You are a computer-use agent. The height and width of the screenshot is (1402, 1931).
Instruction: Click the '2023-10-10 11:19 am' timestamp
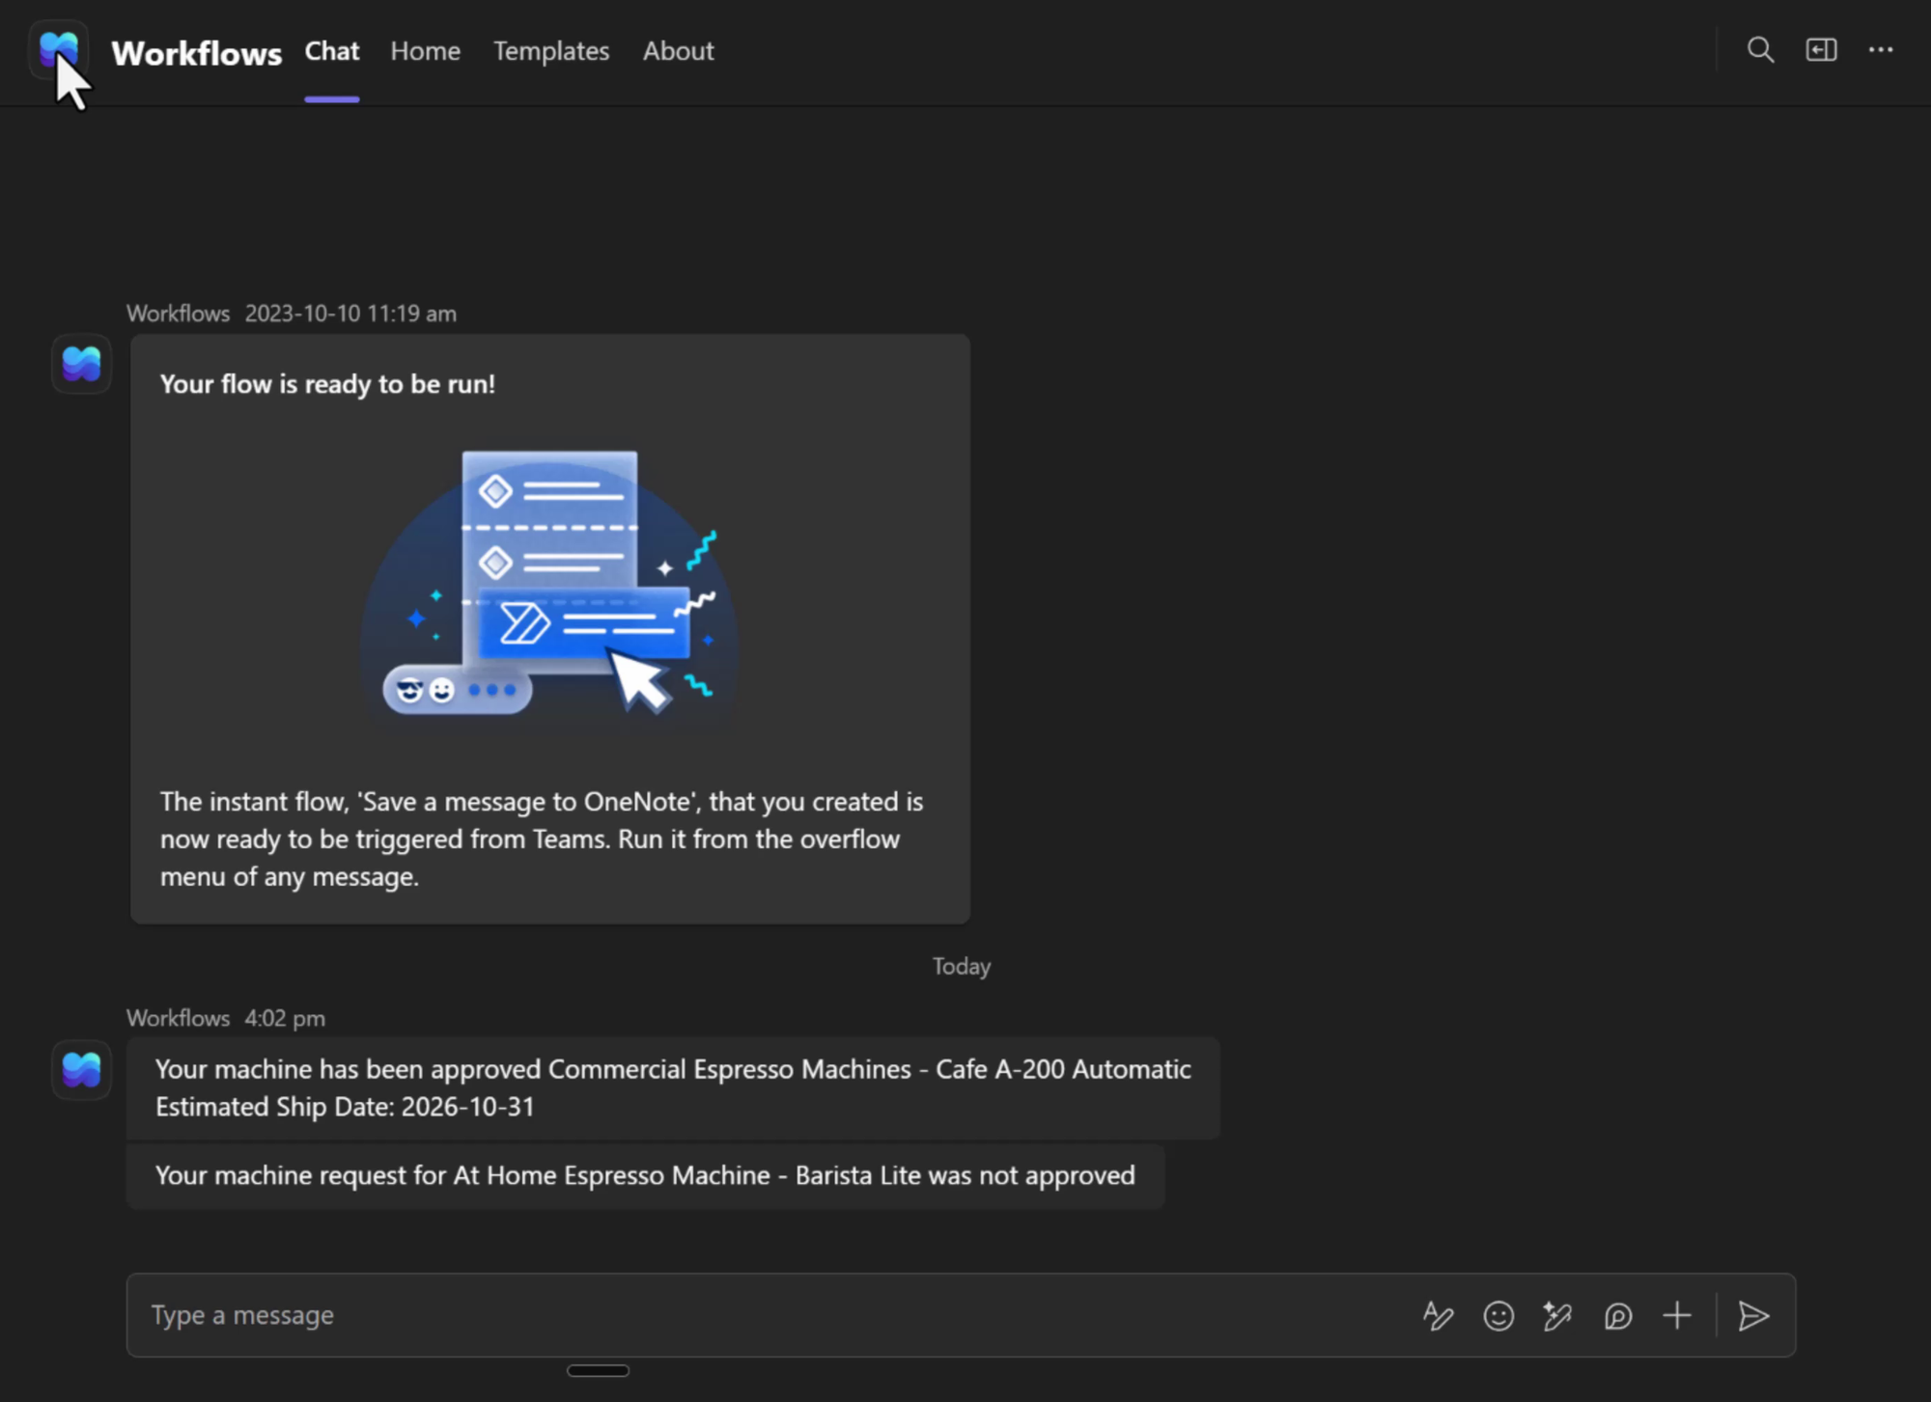click(350, 314)
